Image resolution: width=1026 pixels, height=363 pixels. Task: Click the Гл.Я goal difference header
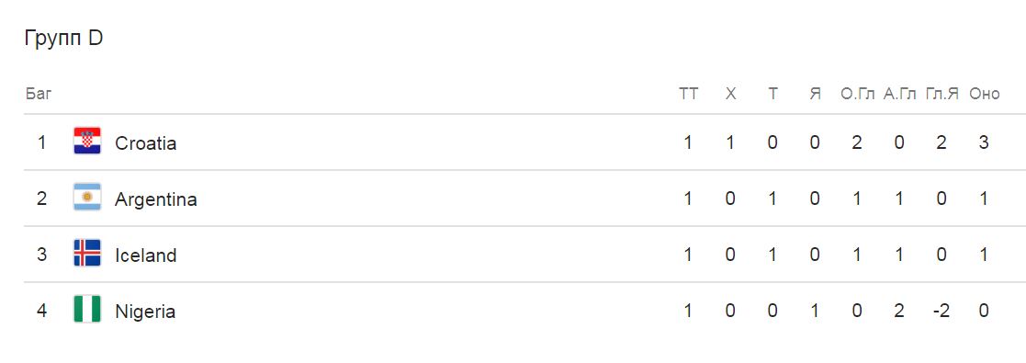point(941,94)
